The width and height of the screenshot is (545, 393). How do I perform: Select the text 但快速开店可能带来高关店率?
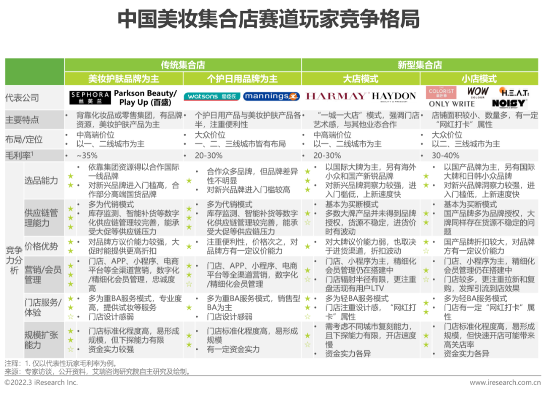point(489,340)
